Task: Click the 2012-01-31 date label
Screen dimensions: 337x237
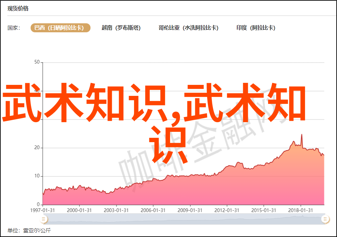Action: pos(227,210)
